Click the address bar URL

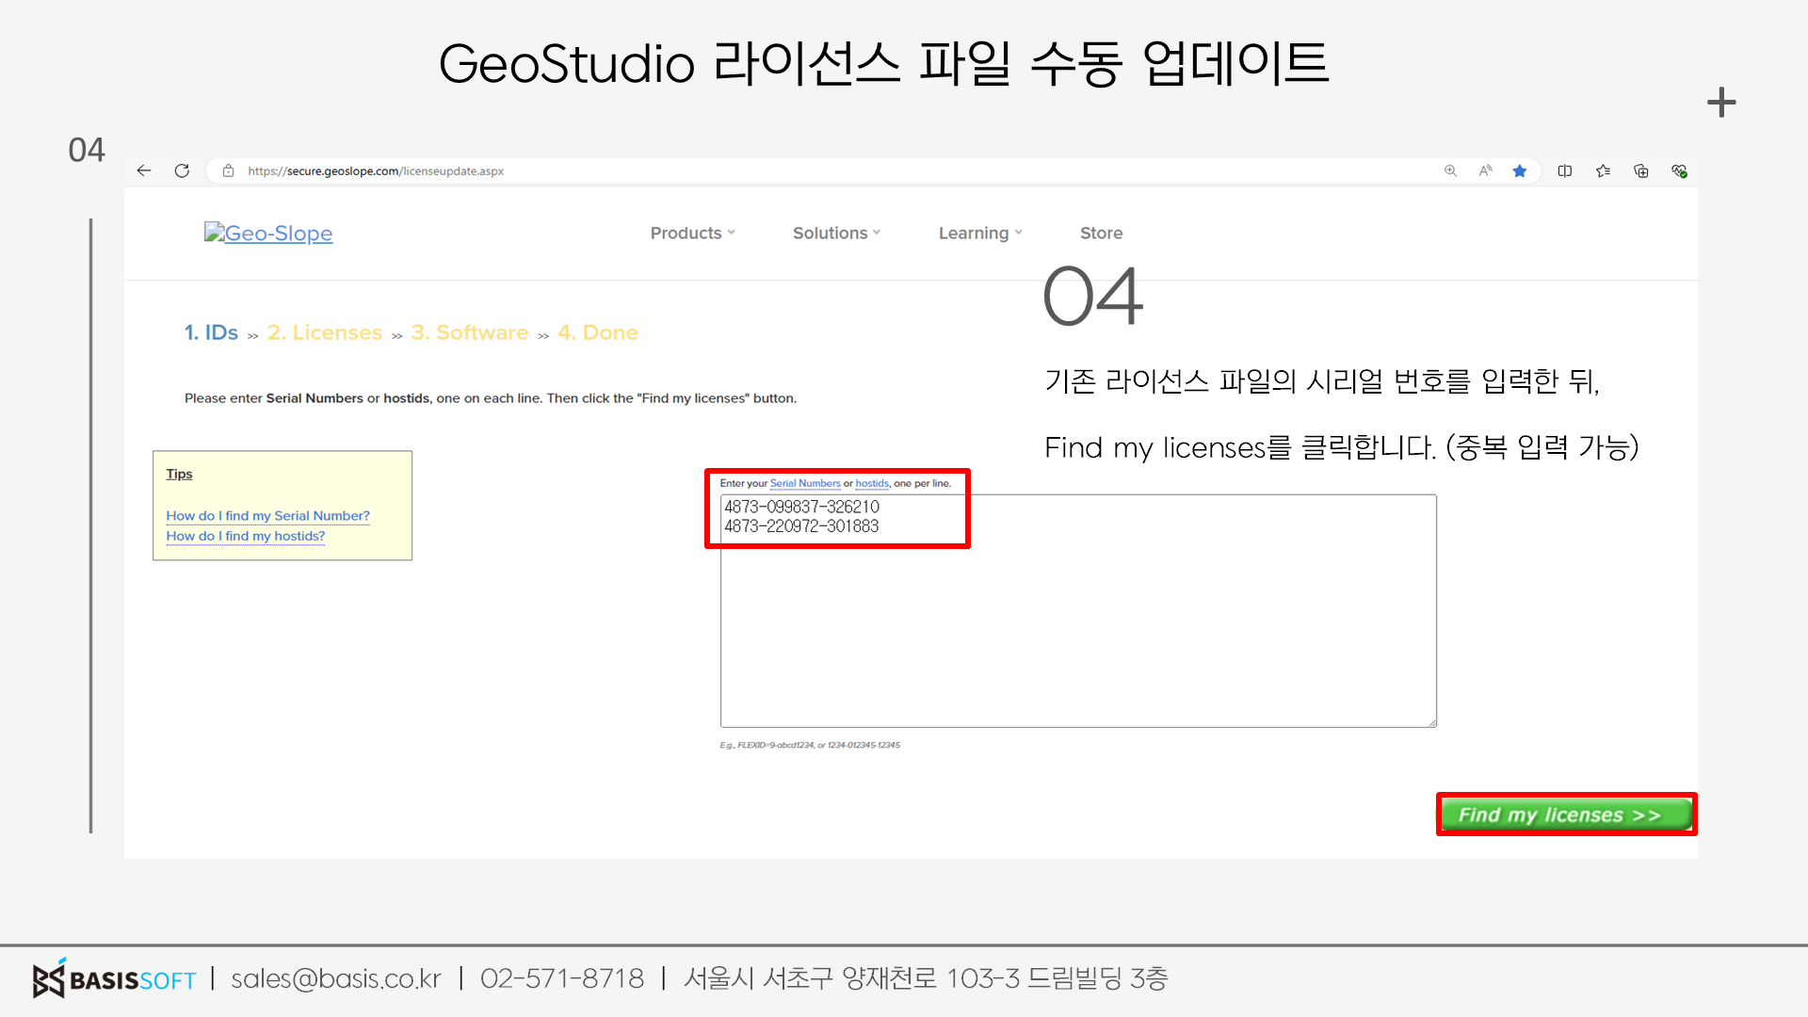[376, 170]
